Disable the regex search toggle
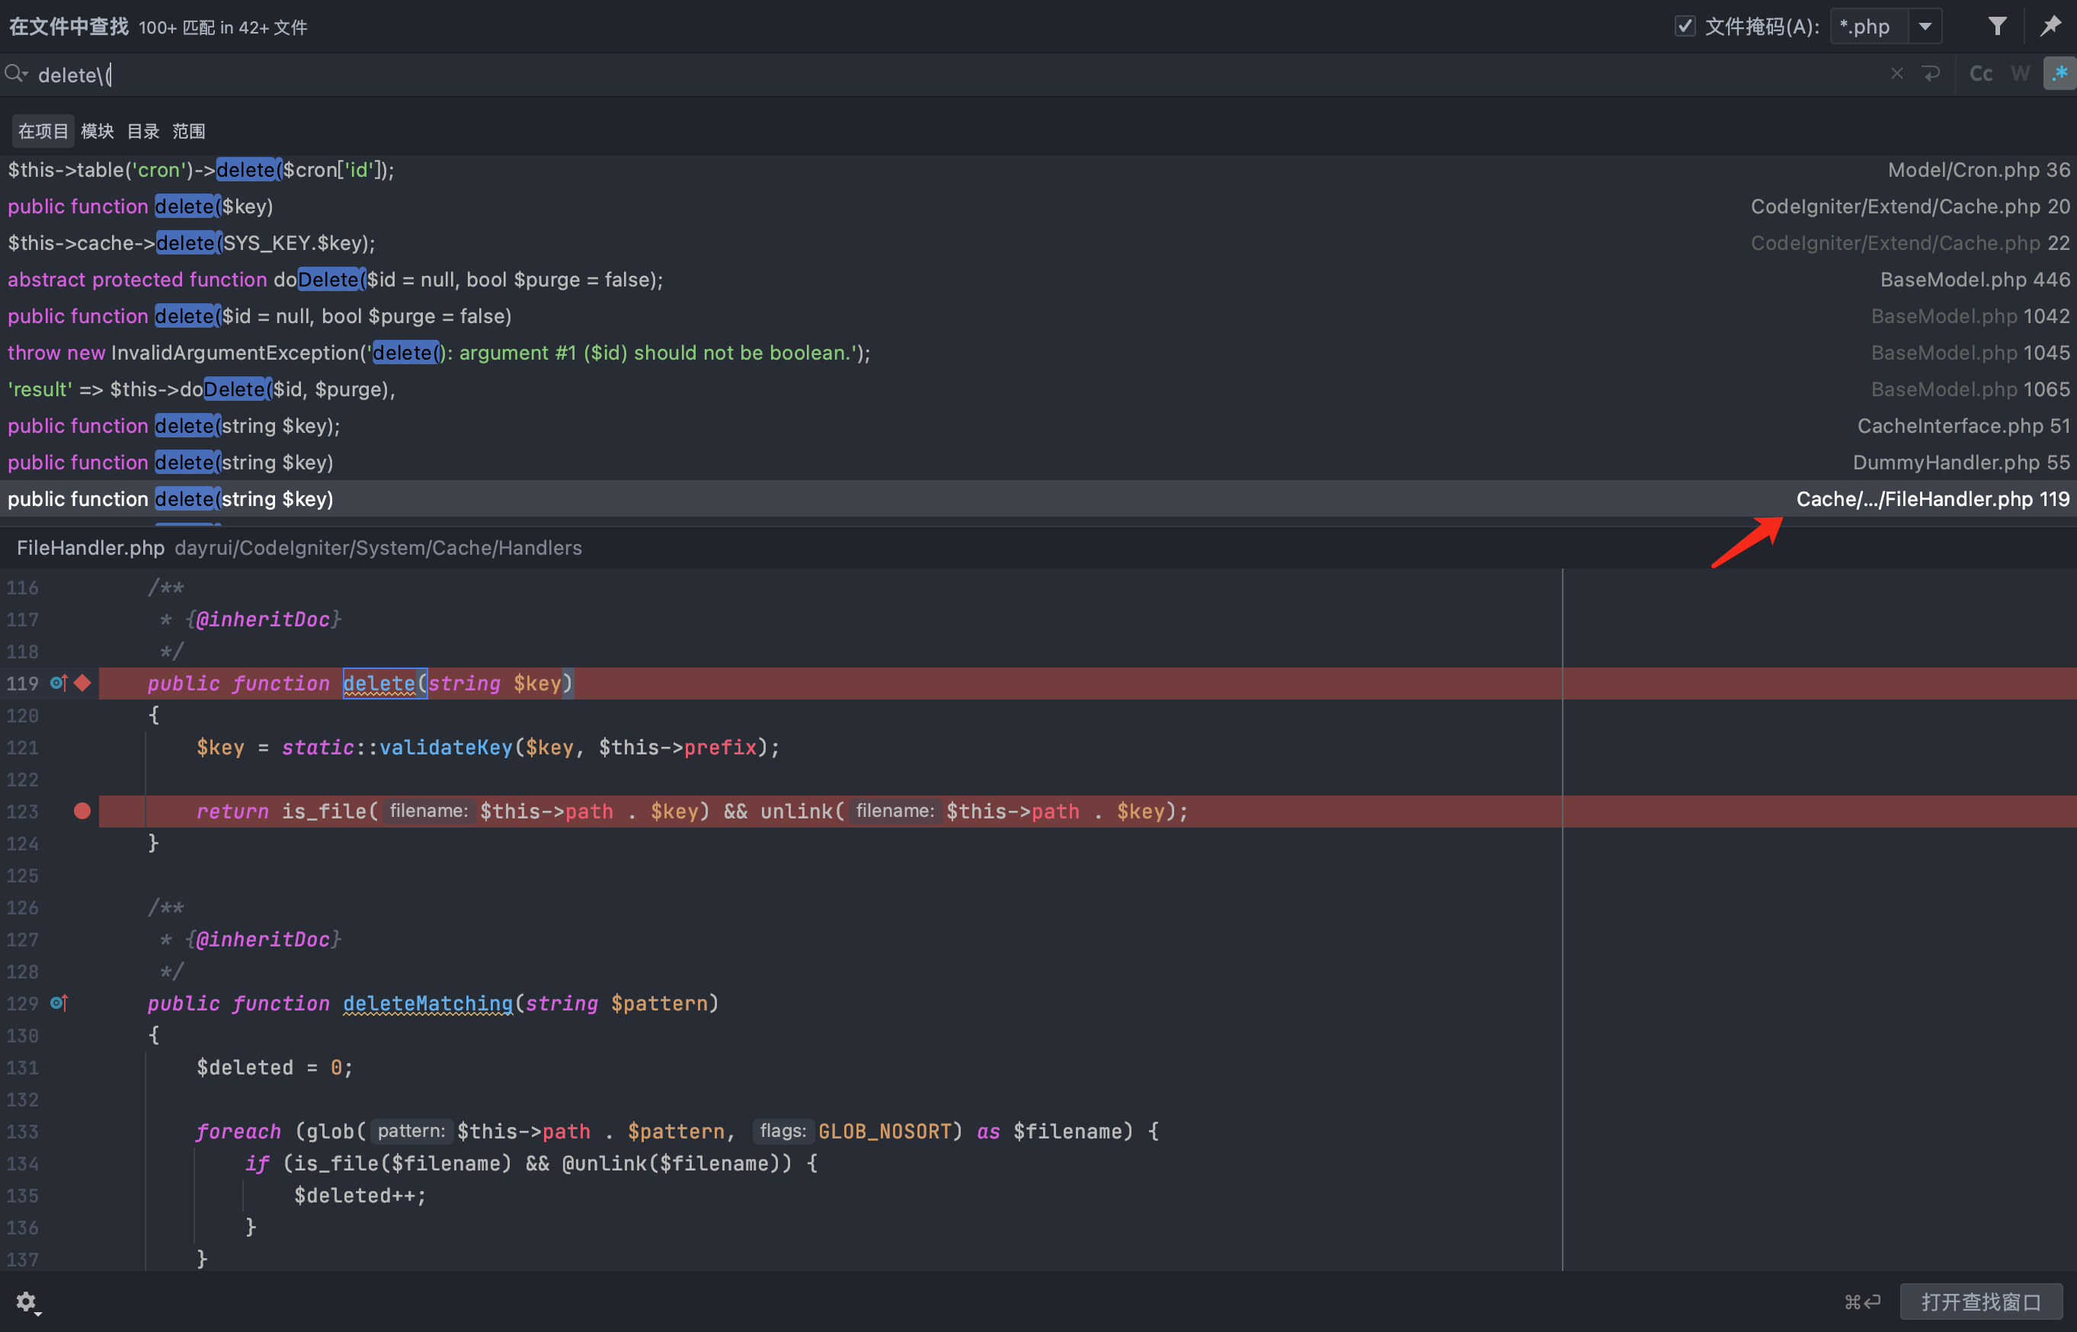This screenshot has height=1332, width=2077. [x=2059, y=73]
